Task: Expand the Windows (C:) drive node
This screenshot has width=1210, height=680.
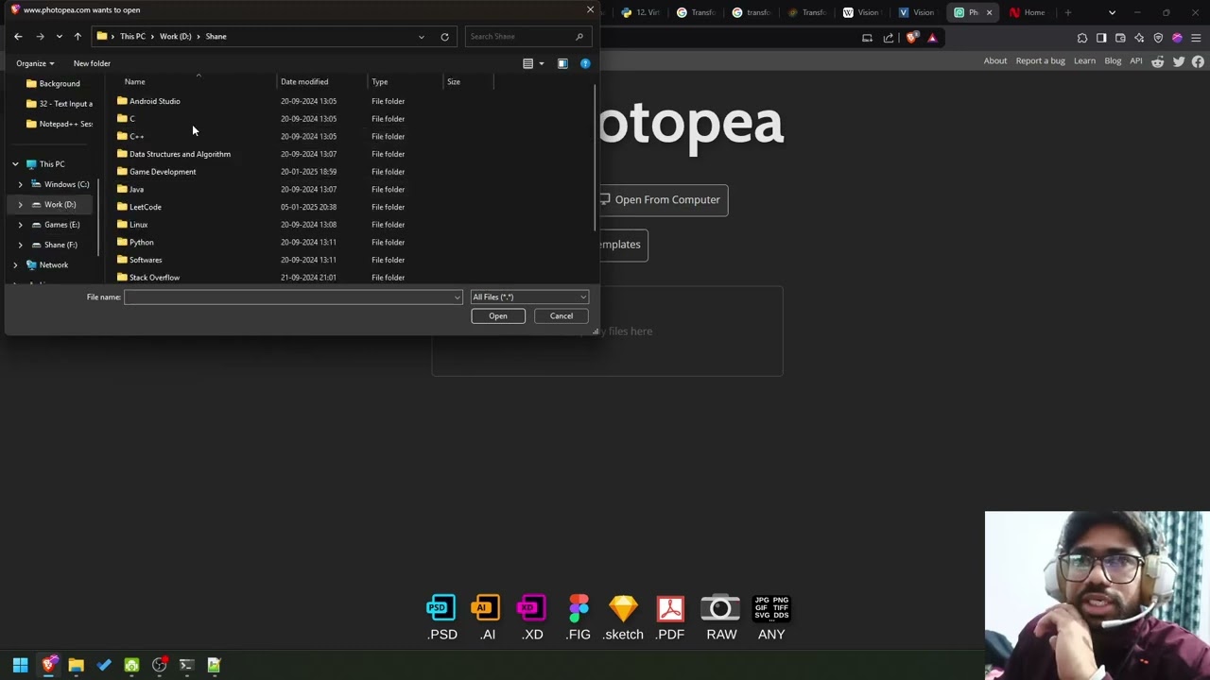Action: (x=20, y=184)
